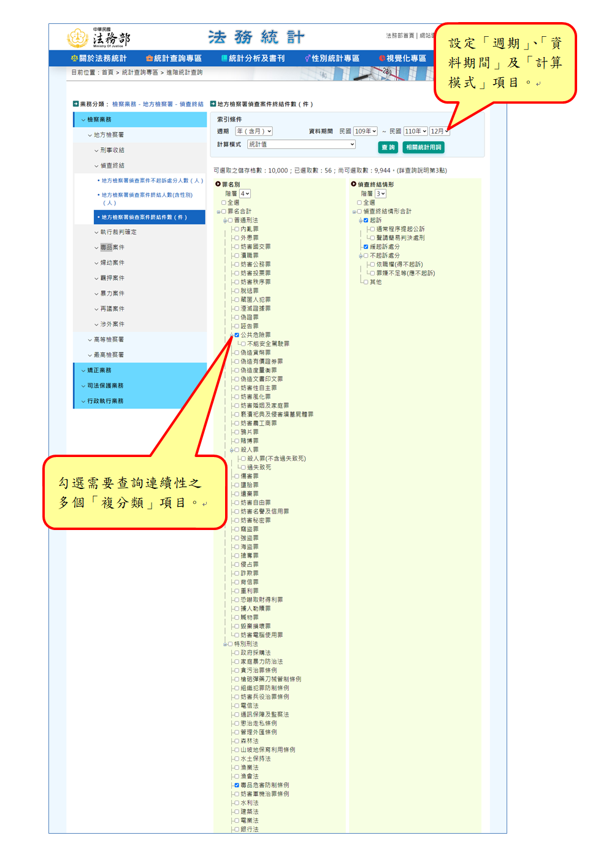Uncheck the 緩起訴處分 checkbox
590x857 pixels.
(x=366, y=247)
